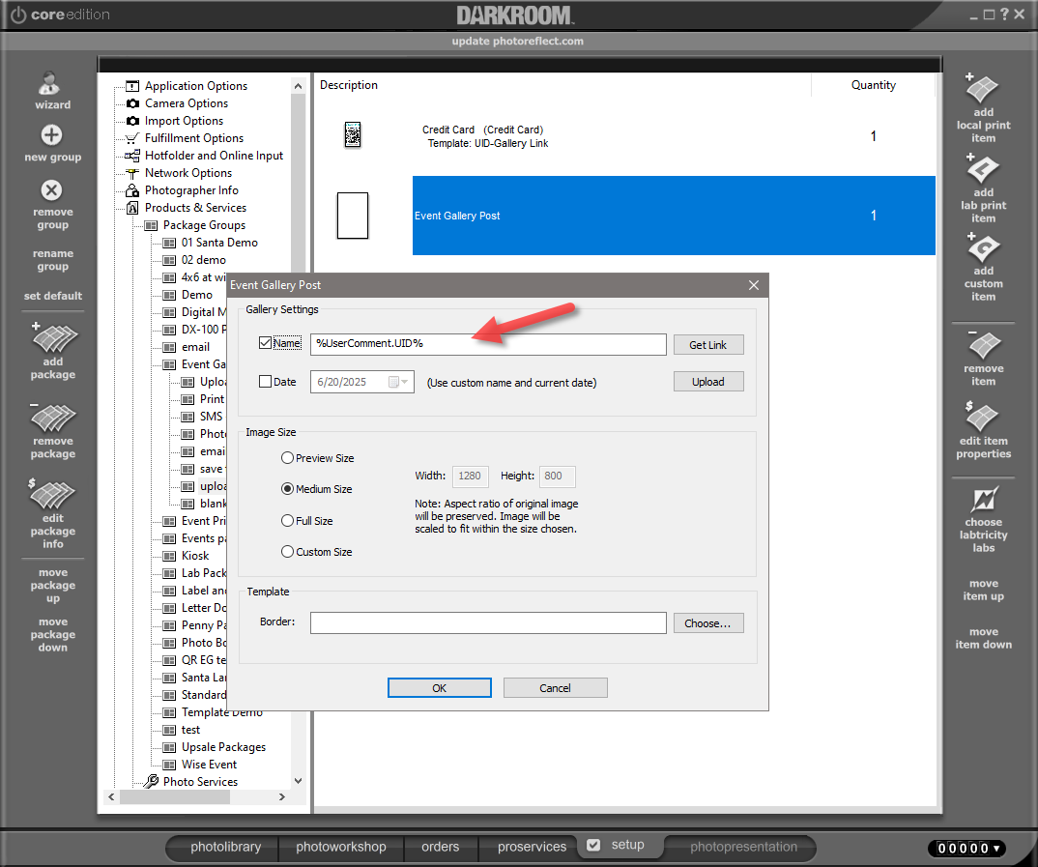Switch to the photoworkshop tab
Screen dimensions: 1038x867
[341, 847]
